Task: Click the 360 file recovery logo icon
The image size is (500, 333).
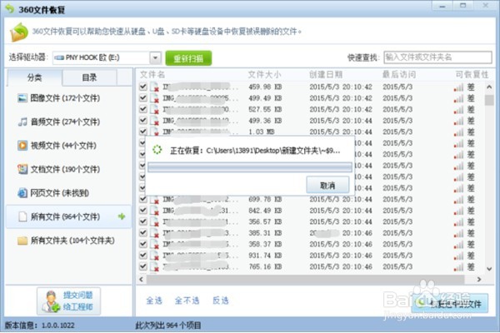Action: 19,32
